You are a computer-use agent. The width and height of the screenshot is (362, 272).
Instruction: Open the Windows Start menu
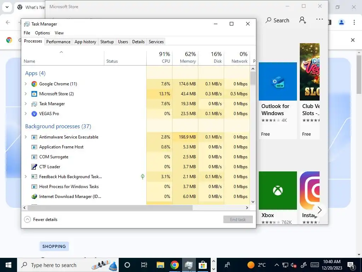coord(8,265)
